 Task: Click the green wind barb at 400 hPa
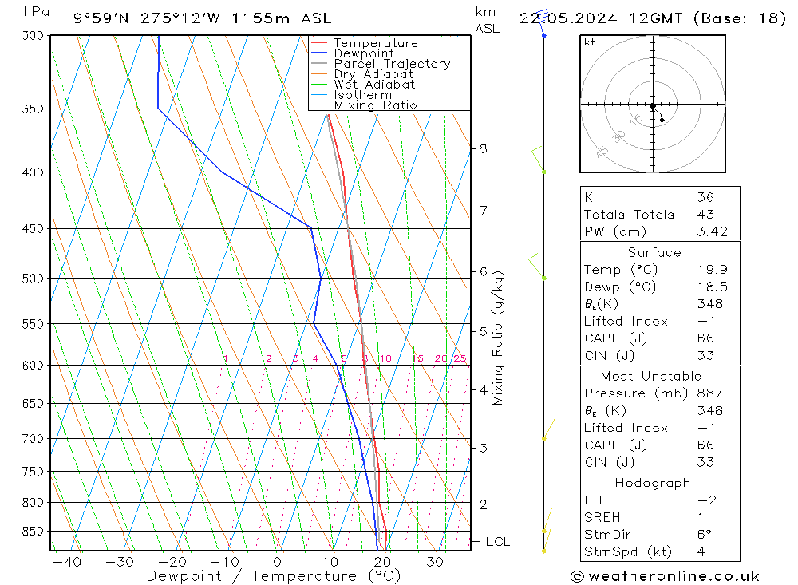pos(539,160)
